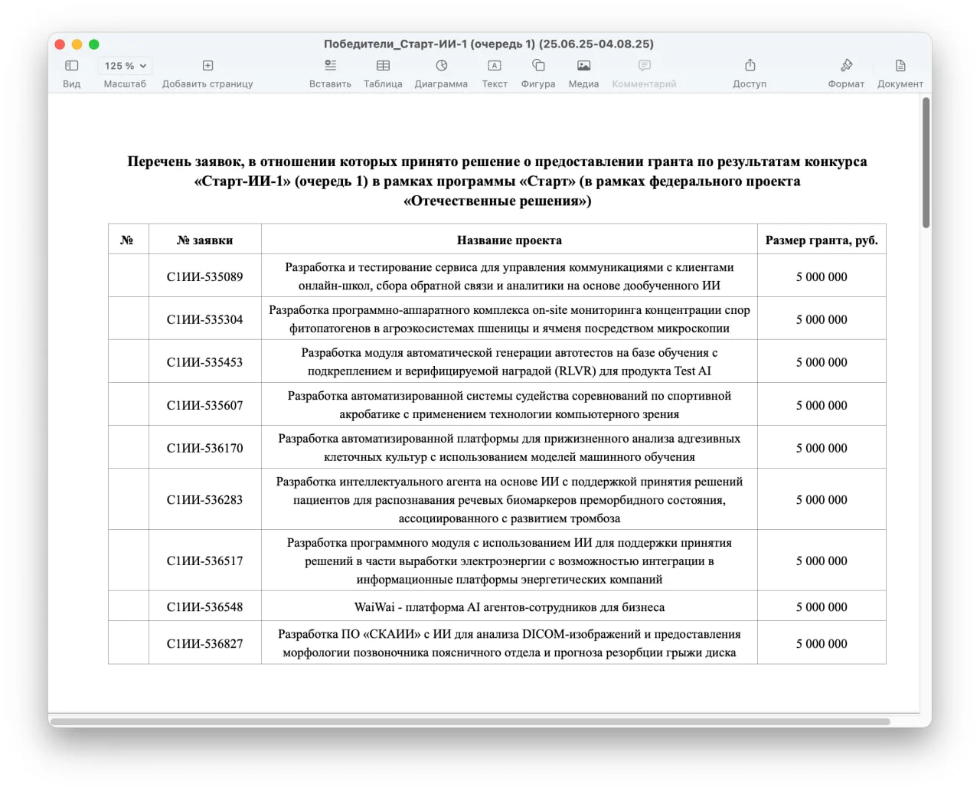Screen dimensions: 980x791
Task: Open the Media (Медиа) menu
Action: point(583,66)
